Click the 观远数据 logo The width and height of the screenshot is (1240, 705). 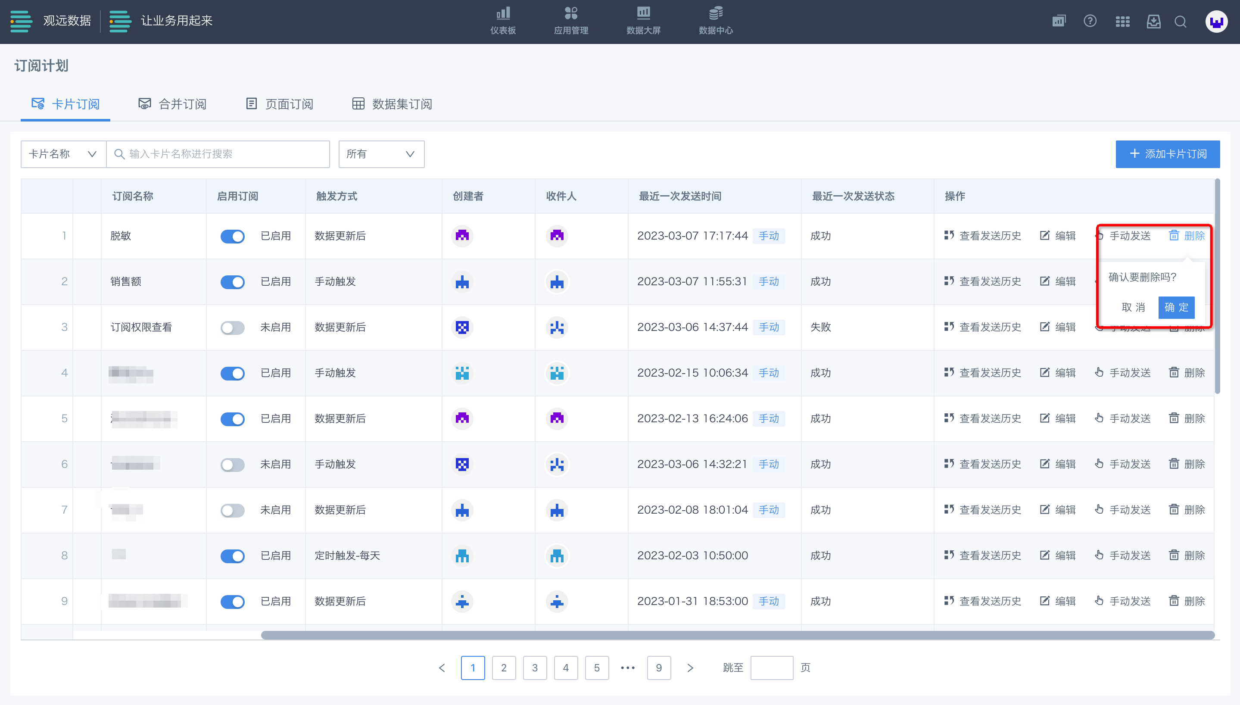(x=51, y=21)
